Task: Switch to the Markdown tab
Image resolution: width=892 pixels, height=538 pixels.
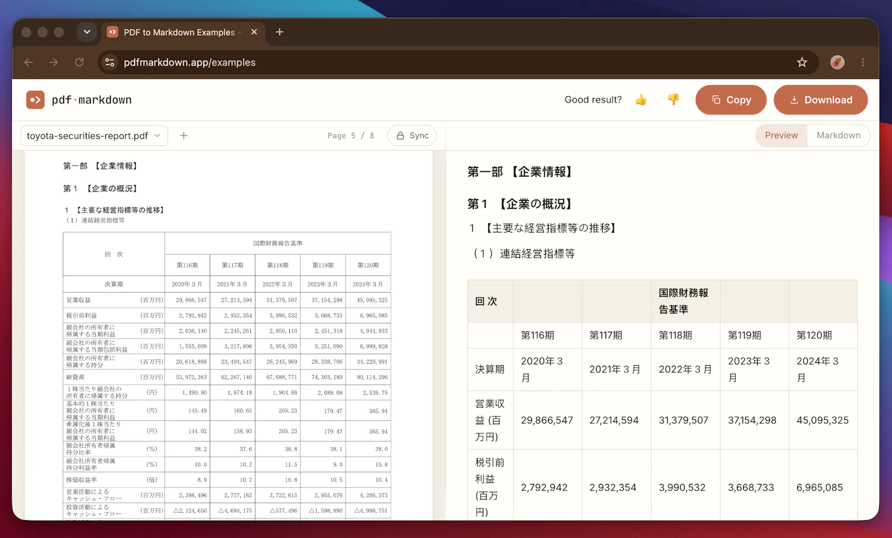Action: 838,135
